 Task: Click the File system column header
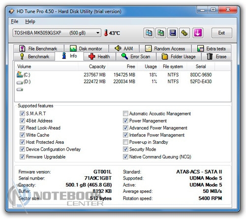click(x=173, y=66)
